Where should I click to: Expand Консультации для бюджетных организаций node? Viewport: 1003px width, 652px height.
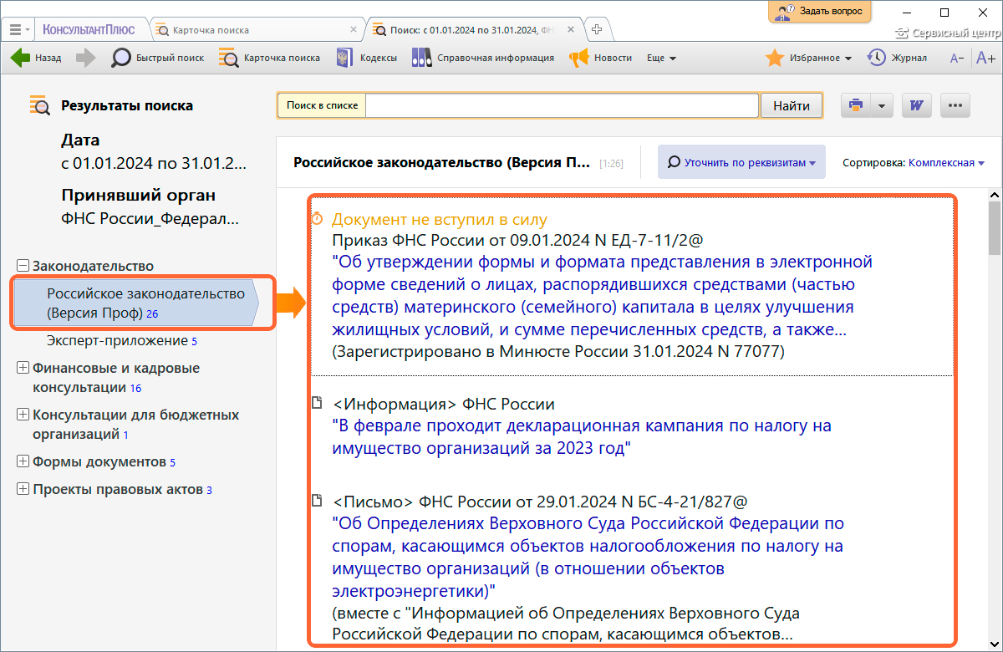[23, 415]
